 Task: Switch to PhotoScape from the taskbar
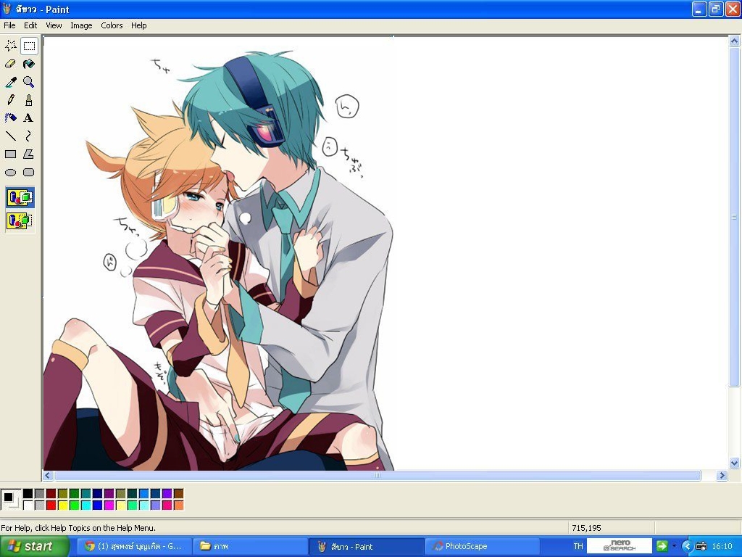coord(482,547)
